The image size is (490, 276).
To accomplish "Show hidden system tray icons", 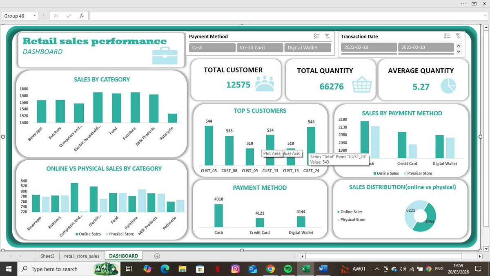I will [377, 269].
